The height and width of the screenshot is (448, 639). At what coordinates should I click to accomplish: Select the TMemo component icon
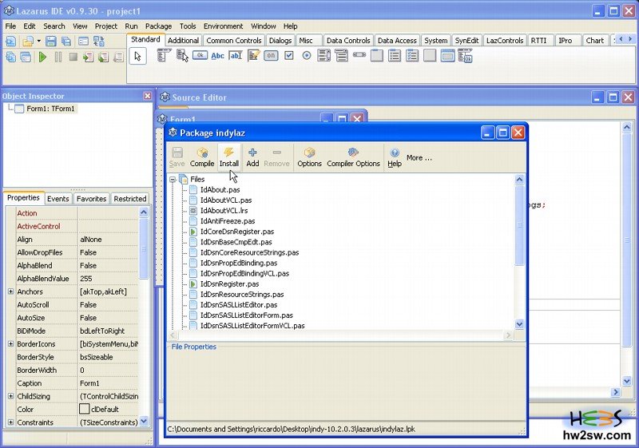pyautogui.click(x=253, y=55)
